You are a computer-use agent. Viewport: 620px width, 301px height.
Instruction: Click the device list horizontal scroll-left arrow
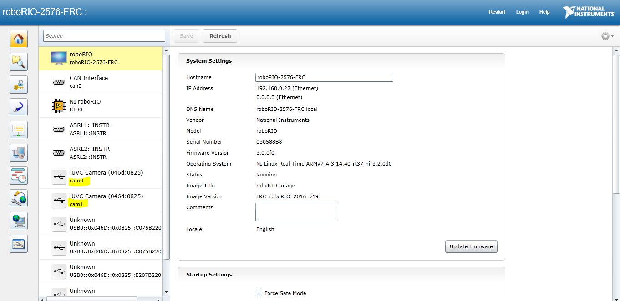click(x=42, y=299)
